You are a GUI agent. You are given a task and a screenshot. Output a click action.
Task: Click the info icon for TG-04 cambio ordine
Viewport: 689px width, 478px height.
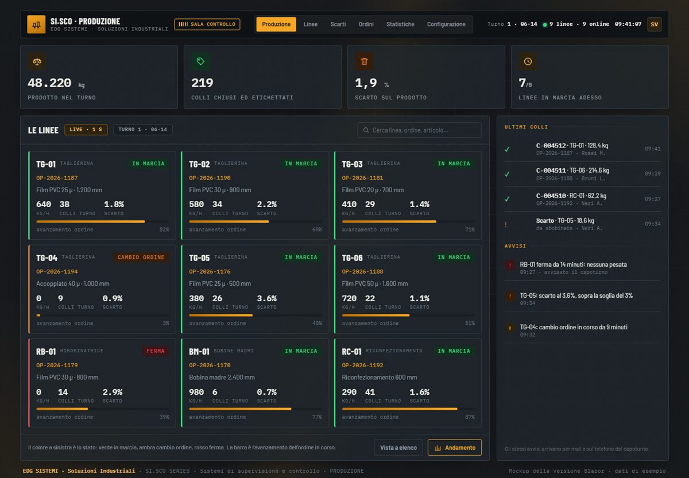(x=510, y=328)
